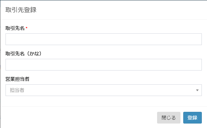Click the 取引先名（かな） field label
207x128 pixels.
tap(23, 54)
